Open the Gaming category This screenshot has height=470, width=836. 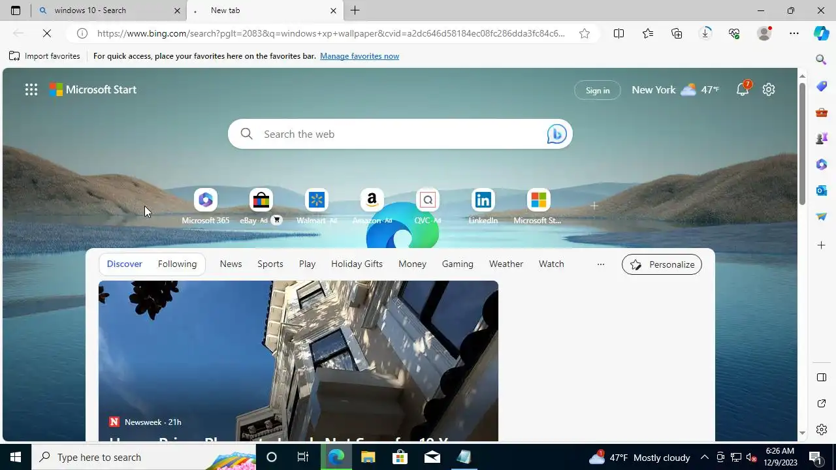(x=457, y=264)
